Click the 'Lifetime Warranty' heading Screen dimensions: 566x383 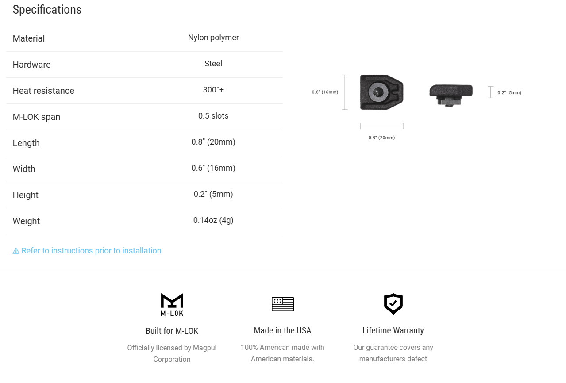click(x=393, y=330)
